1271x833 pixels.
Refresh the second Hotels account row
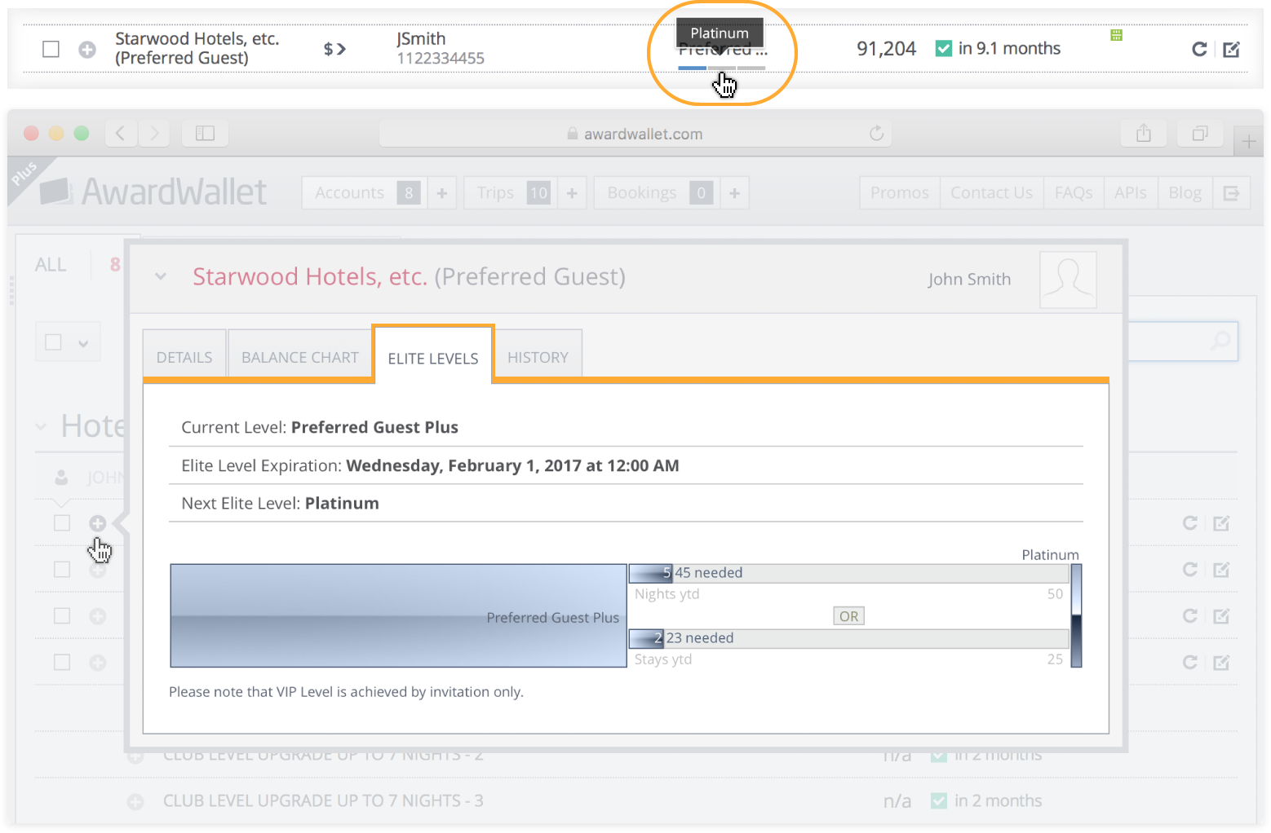(x=1190, y=570)
